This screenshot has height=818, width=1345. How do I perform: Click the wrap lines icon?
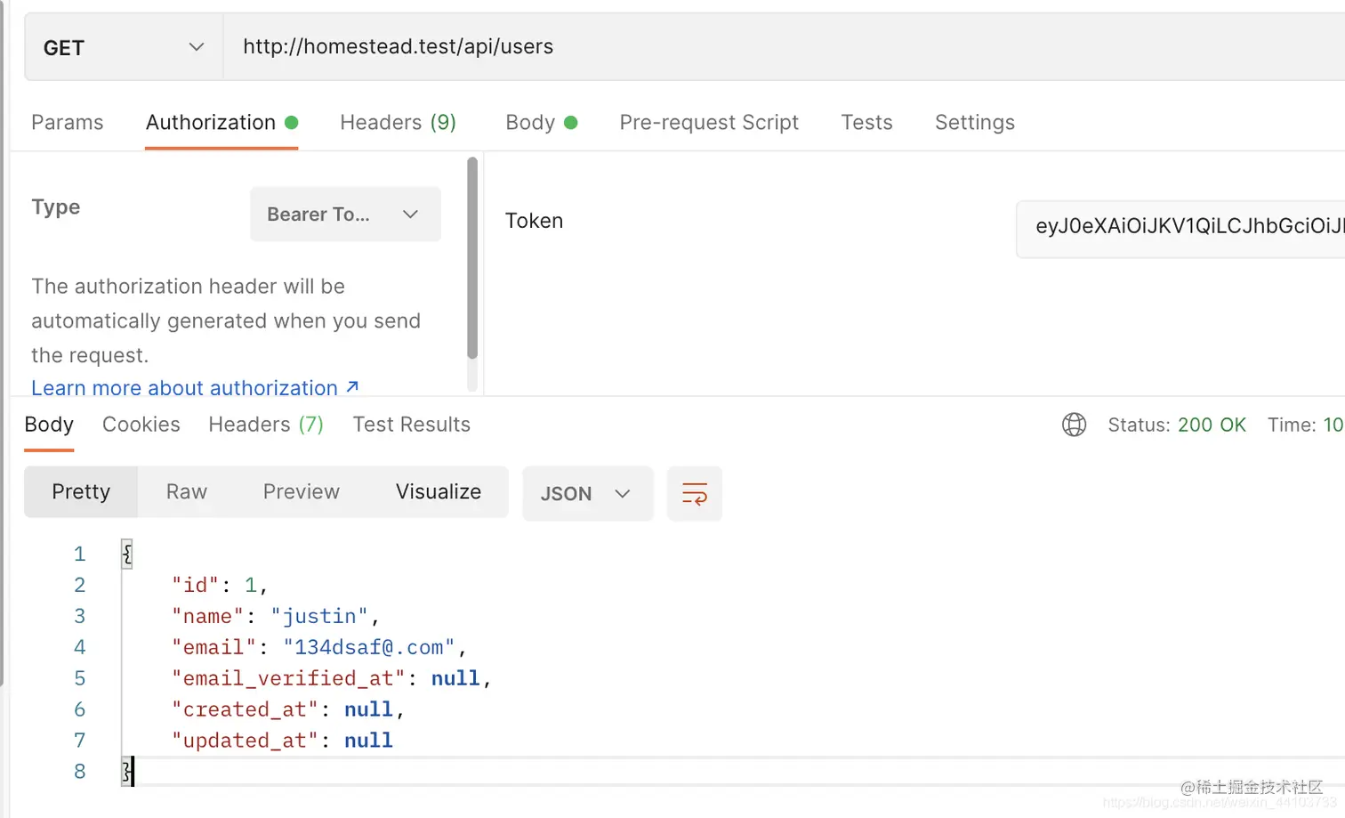pyautogui.click(x=694, y=493)
